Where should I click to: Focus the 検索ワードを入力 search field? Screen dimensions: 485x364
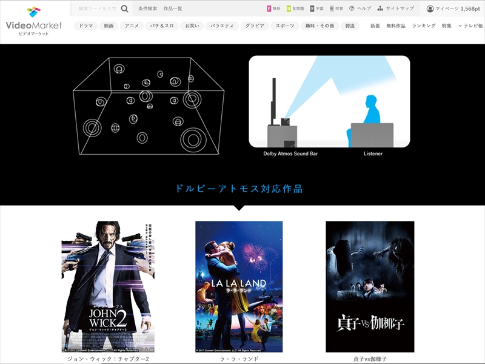tap(97, 8)
